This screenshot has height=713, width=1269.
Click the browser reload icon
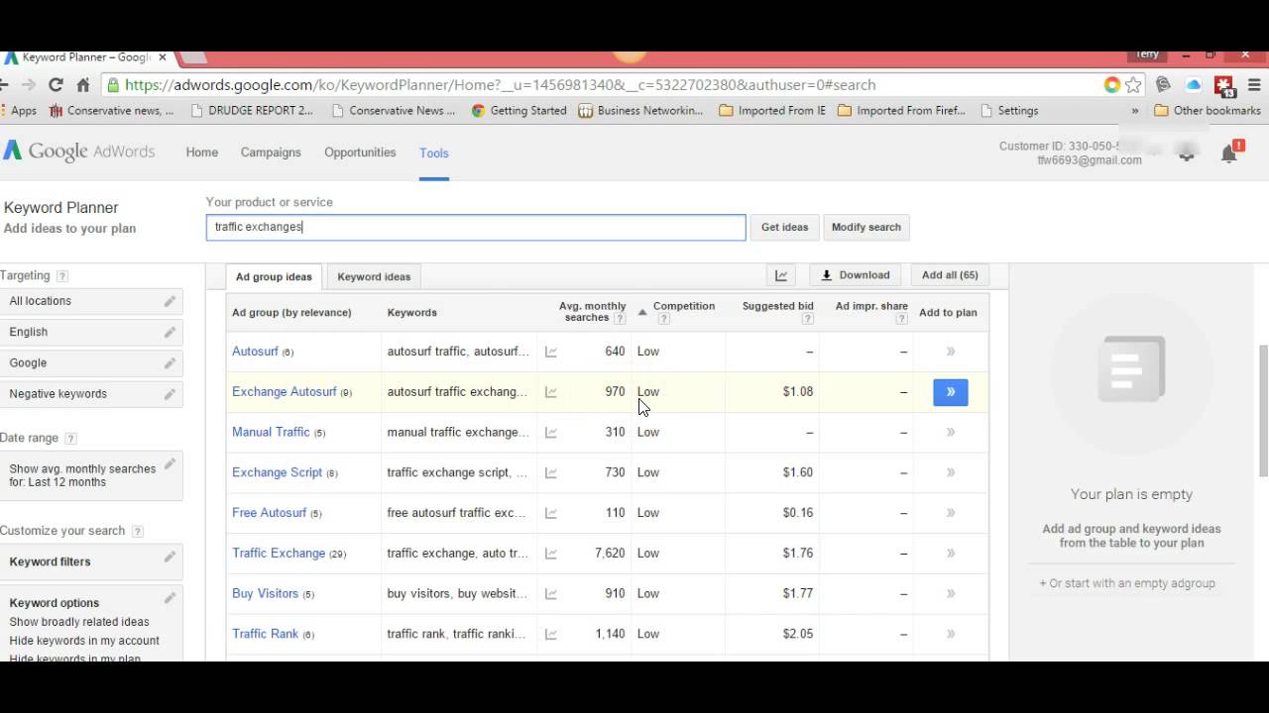pos(56,85)
